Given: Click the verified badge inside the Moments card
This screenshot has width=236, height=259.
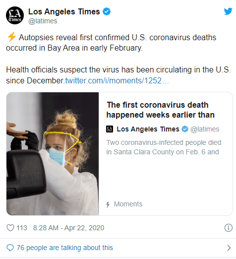Looking at the screenshot, I should 185,129.
